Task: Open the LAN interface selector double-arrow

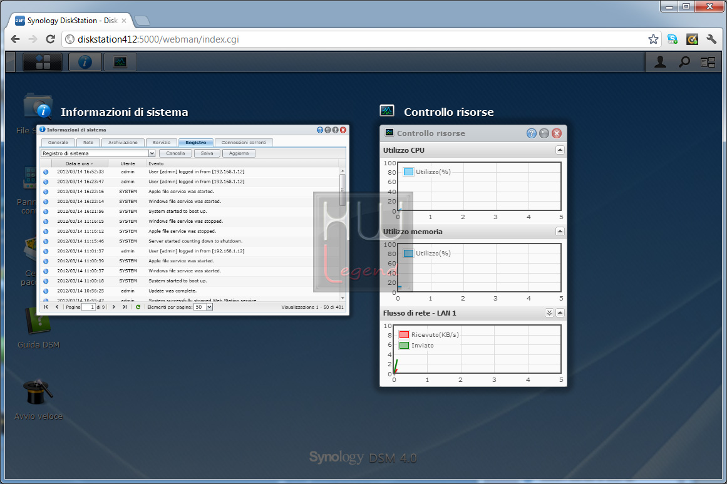Action: pos(549,313)
